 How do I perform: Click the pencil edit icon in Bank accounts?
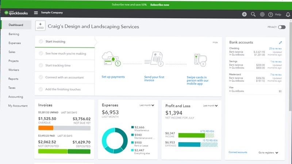point(280,42)
